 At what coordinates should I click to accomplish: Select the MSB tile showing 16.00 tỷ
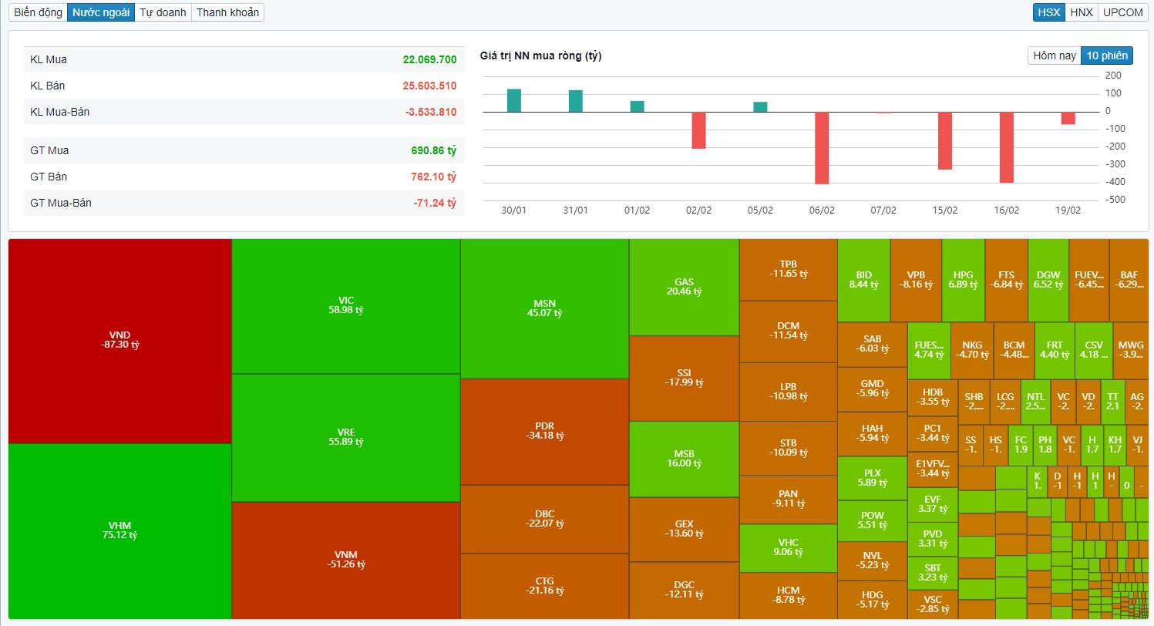685,459
